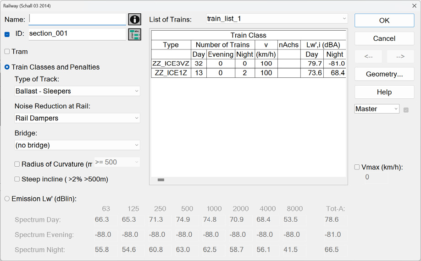Screen dimensions: 421x261
Task: Open the List of Trains dropdown
Action: tap(277, 19)
